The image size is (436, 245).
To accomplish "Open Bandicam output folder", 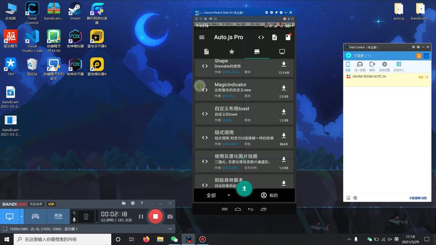I will coord(124,203).
